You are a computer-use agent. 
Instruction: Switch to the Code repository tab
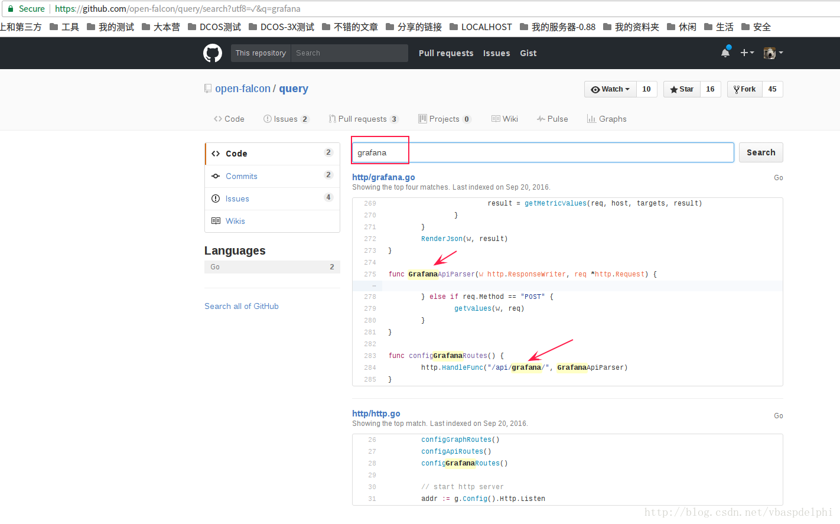229,119
